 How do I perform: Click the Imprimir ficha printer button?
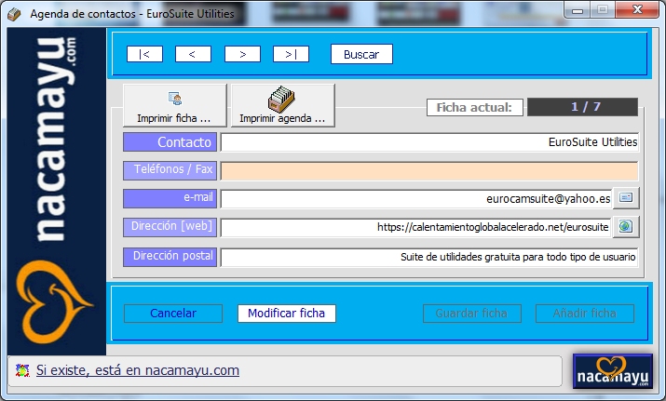174,105
